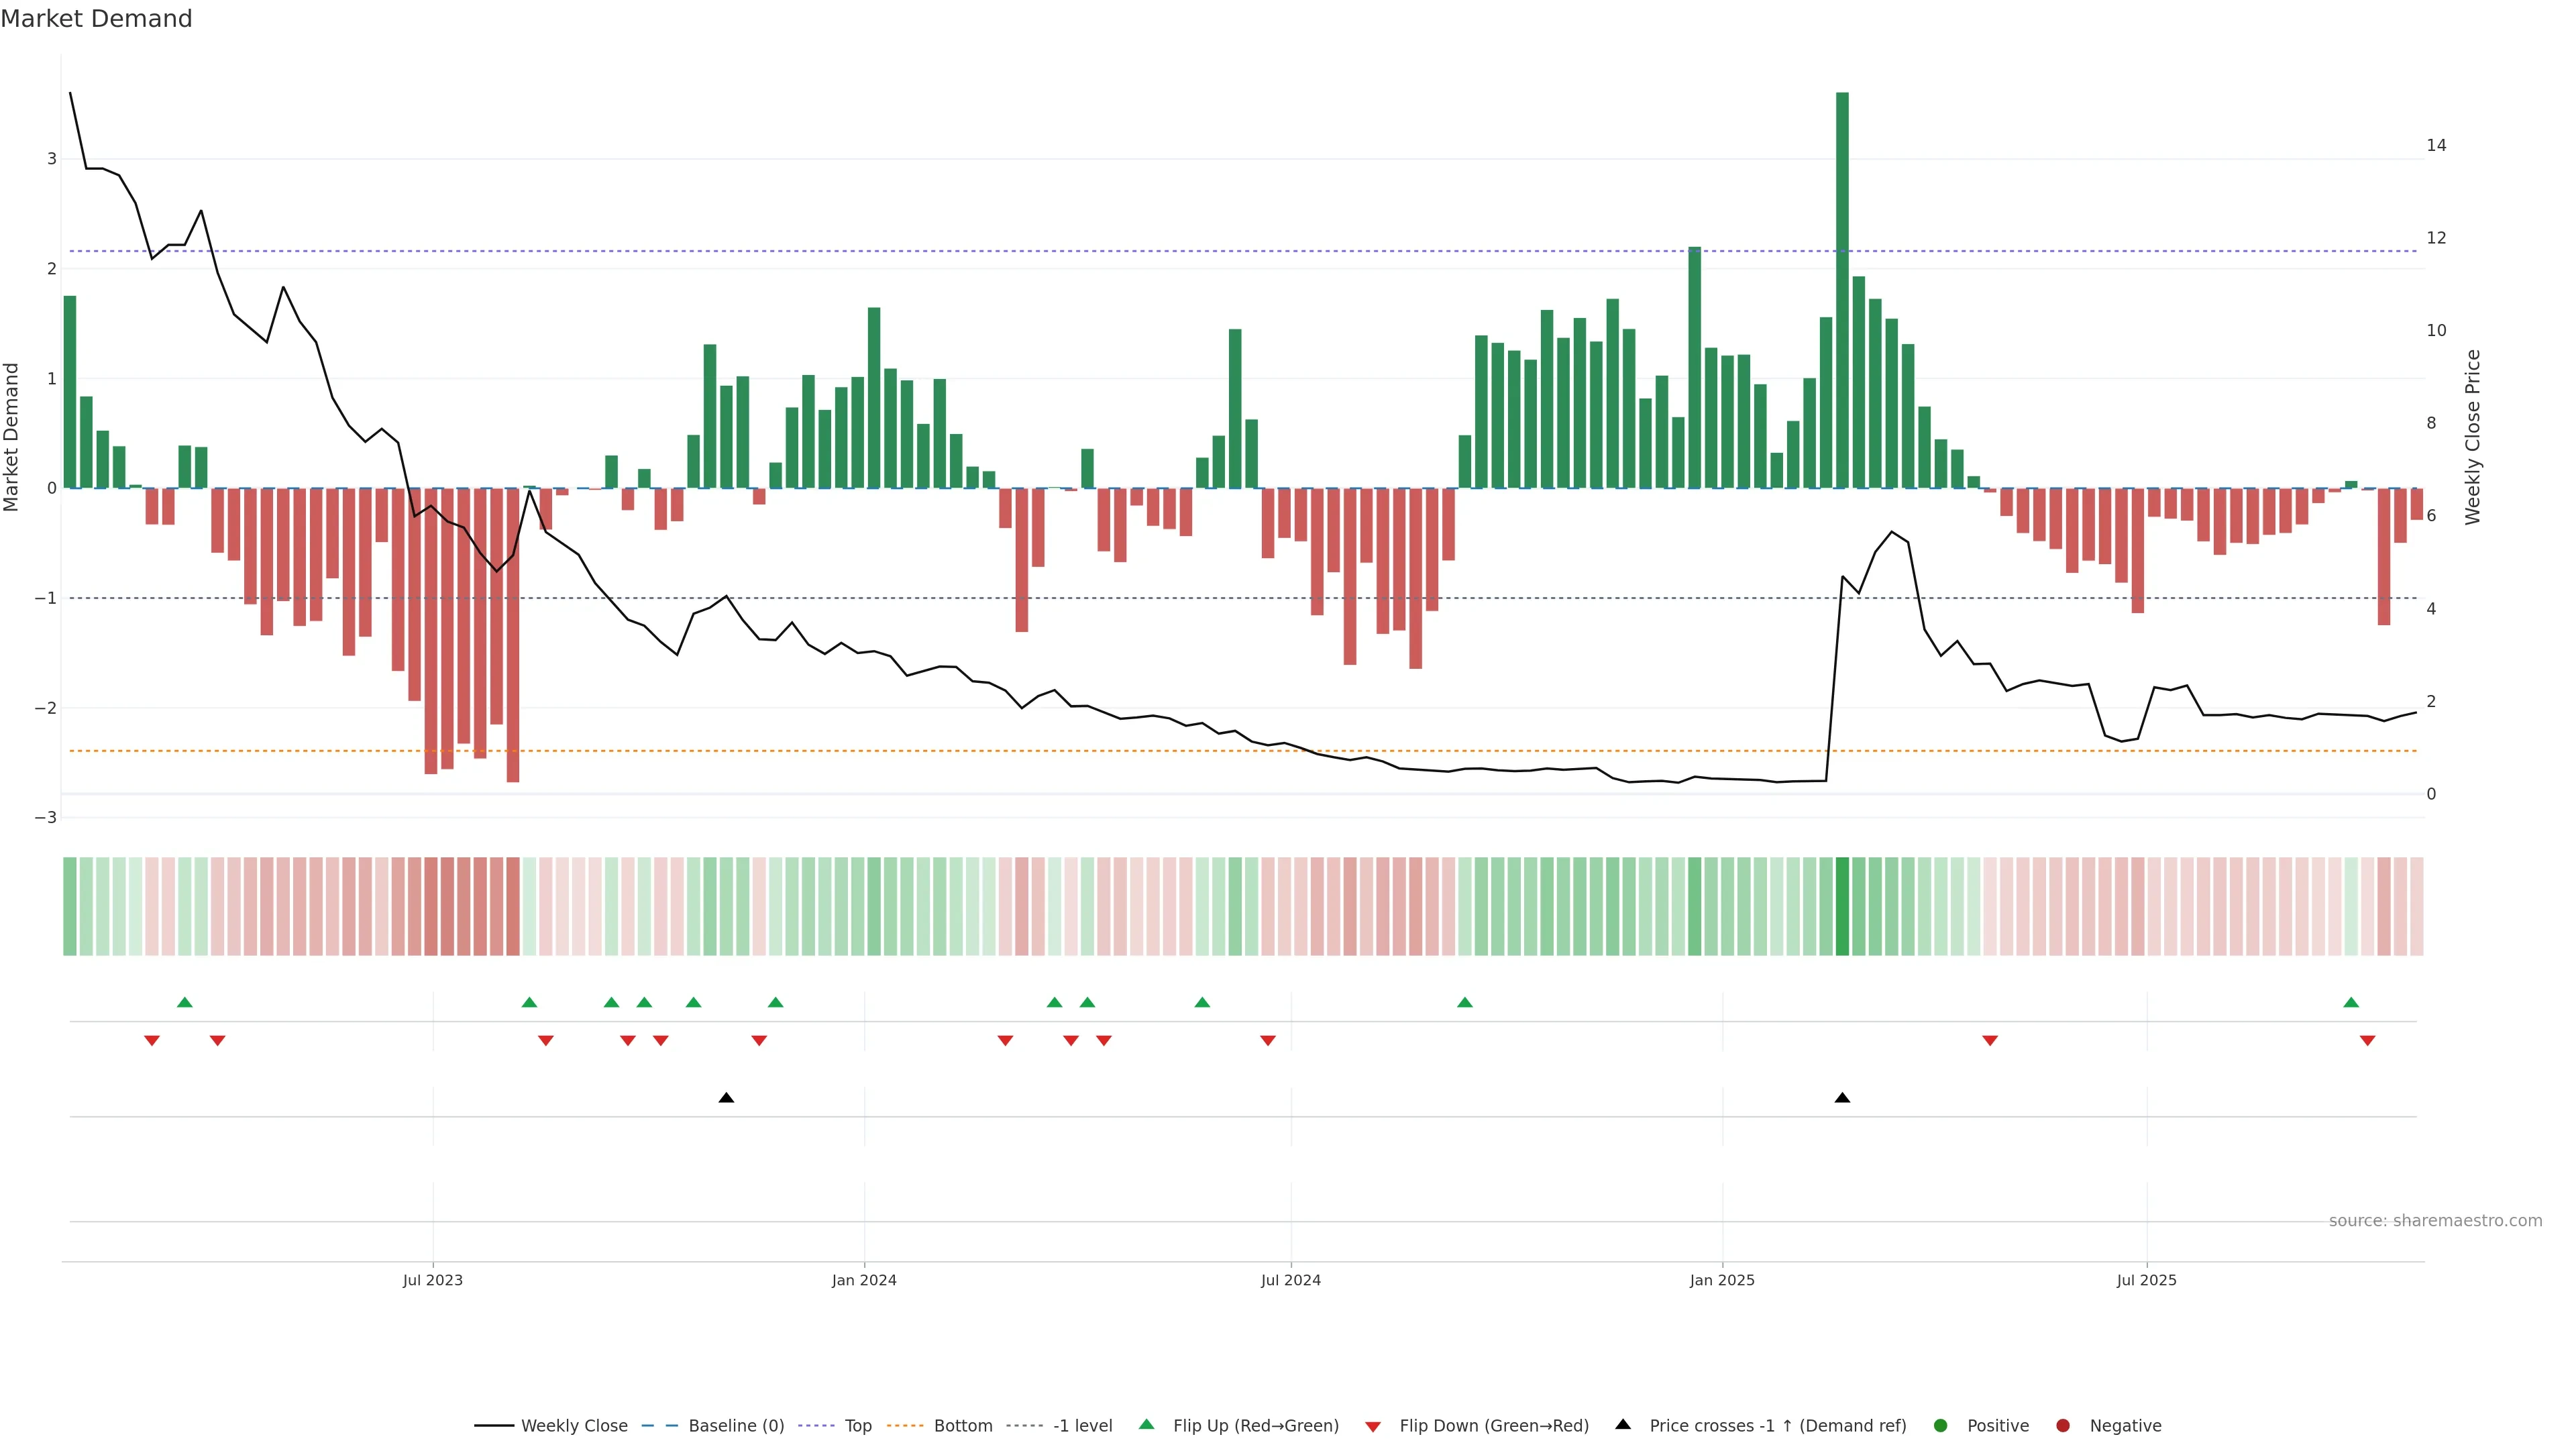Click the Negative red dot legend
Screen dimensions: 2576x1449
2063,1425
